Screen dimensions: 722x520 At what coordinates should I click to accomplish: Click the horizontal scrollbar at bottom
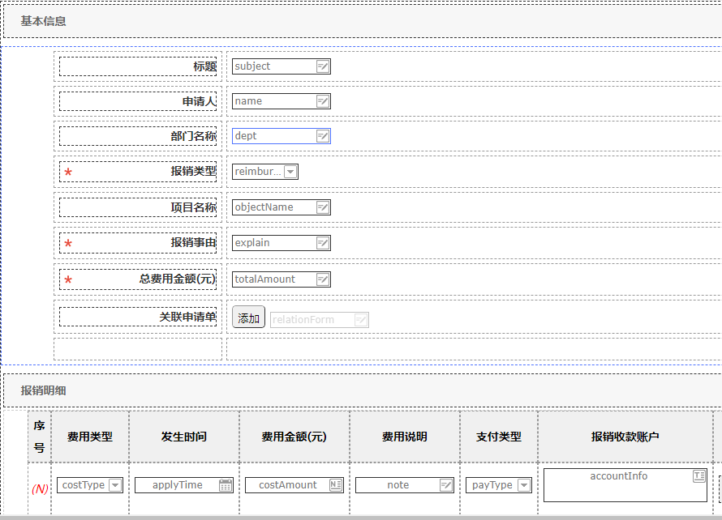click(361, 518)
